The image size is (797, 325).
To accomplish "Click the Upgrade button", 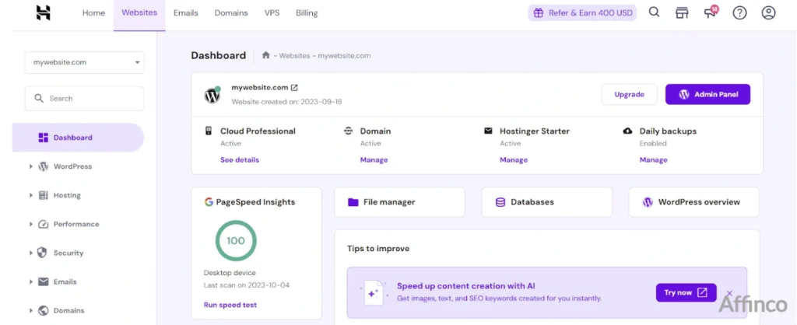I will [x=629, y=94].
